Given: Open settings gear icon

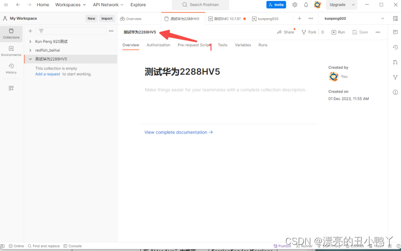Looking at the screenshot, I should 294,5.
